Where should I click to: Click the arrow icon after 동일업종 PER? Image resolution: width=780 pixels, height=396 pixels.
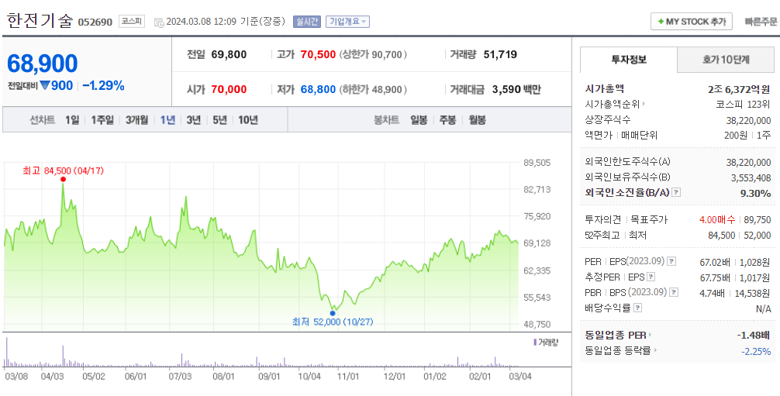coord(650,336)
